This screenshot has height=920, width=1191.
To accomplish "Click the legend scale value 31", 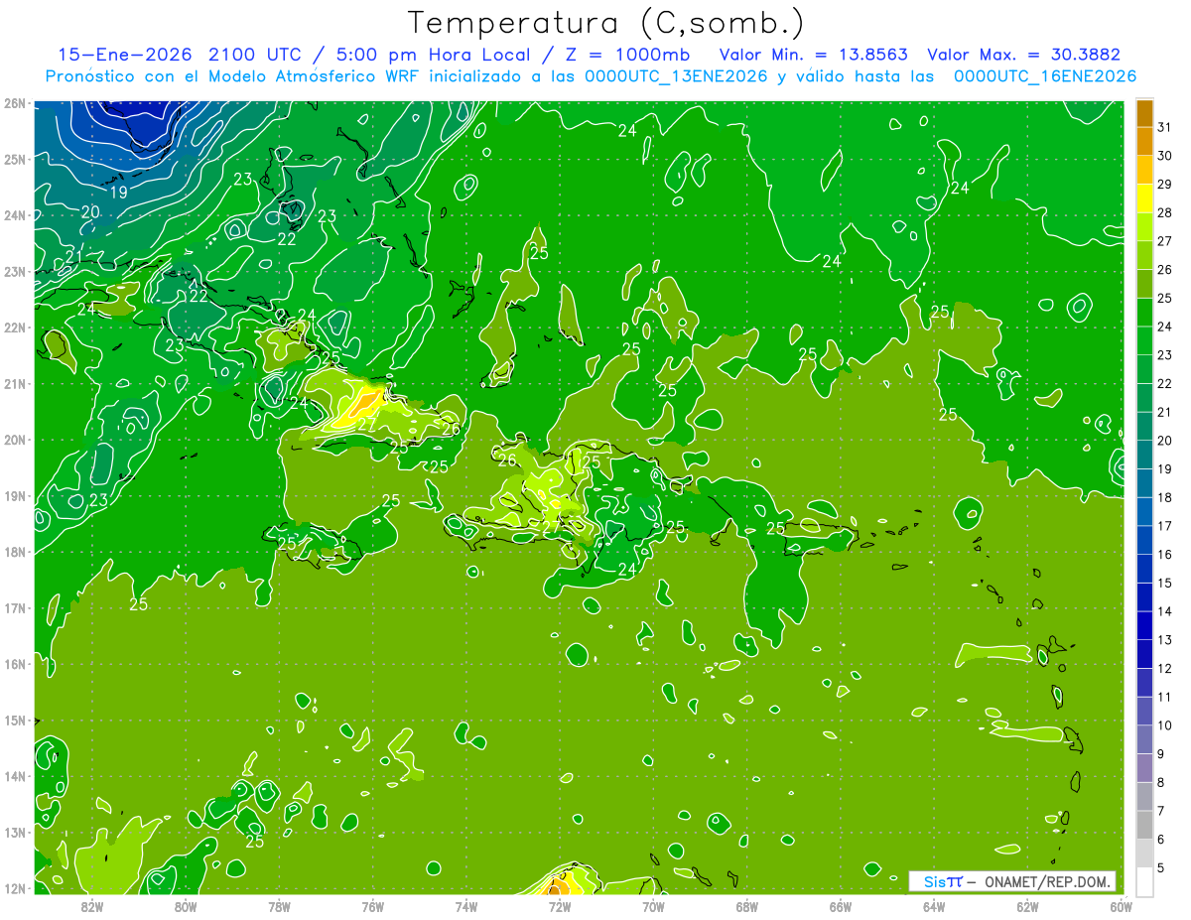I will point(1165,127).
